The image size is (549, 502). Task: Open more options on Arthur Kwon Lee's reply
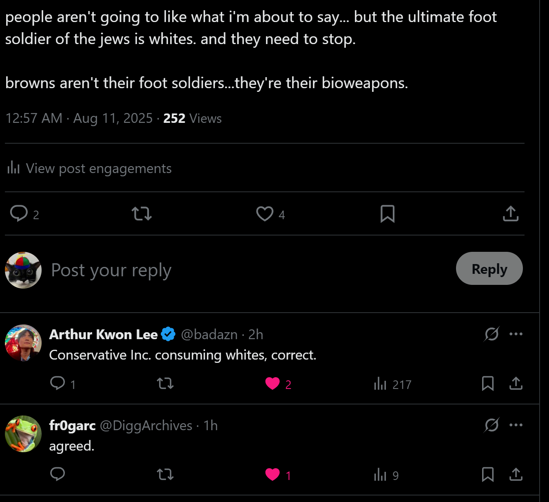(516, 334)
